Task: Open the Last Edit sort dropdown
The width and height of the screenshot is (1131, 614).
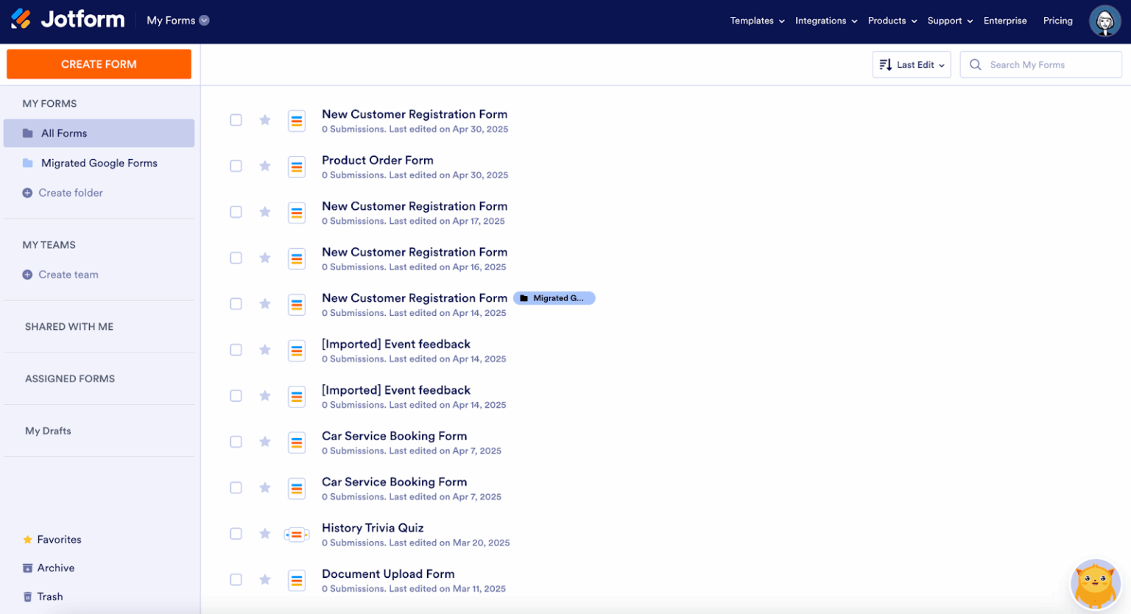Action: 912,65
